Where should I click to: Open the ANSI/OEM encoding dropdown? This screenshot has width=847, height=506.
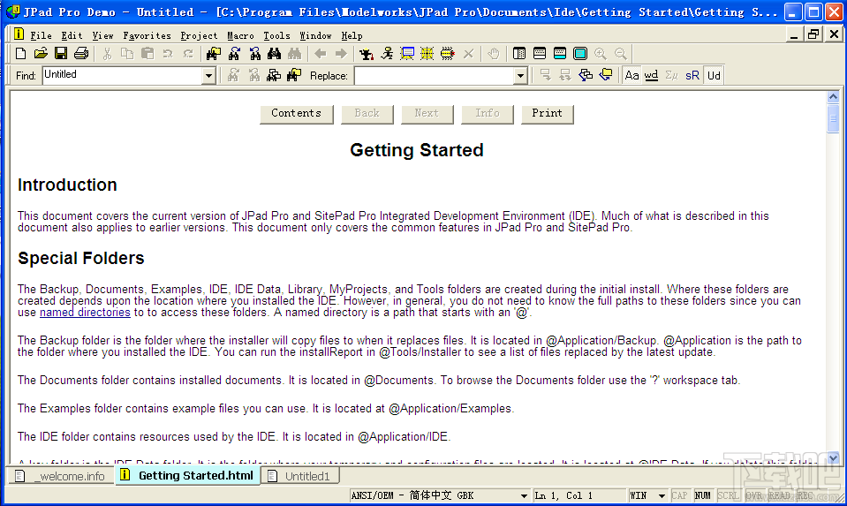[524, 495]
